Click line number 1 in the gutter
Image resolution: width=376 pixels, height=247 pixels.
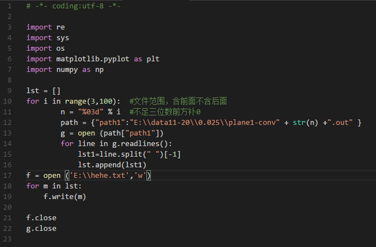tap(11, 6)
